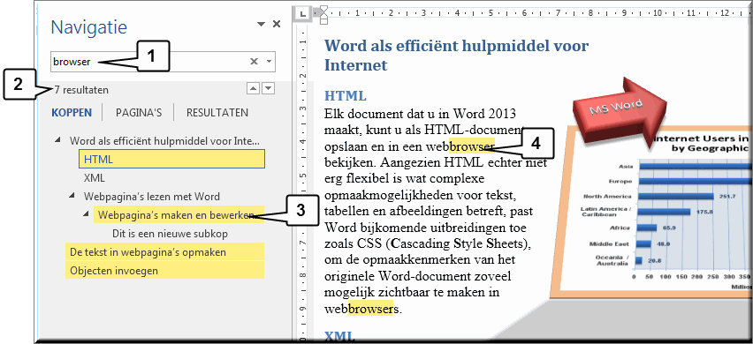Go to the 'Objecten invoegen' heading
The width and height of the screenshot is (753, 344).
click(164, 270)
